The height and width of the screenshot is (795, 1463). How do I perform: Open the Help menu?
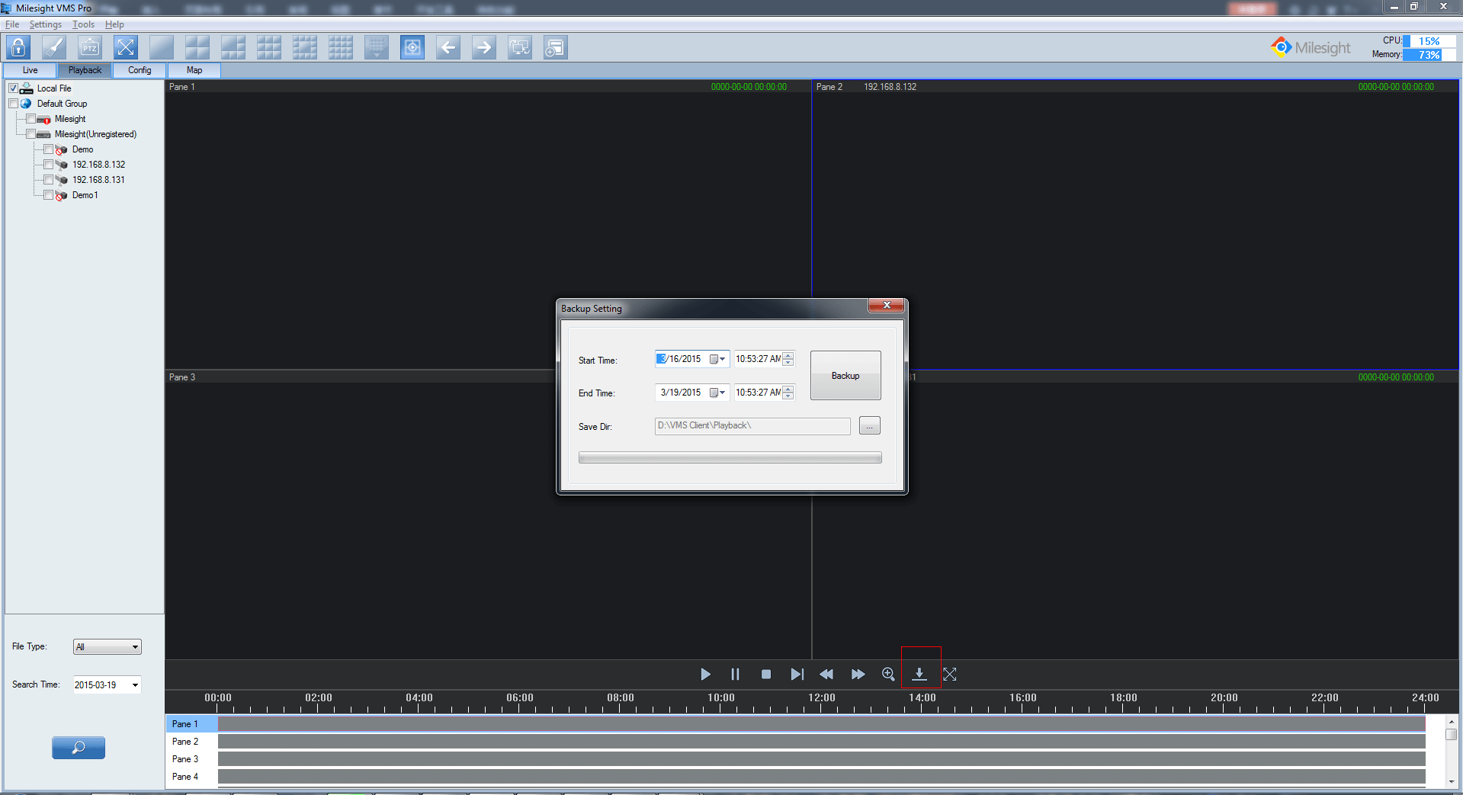(x=114, y=24)
